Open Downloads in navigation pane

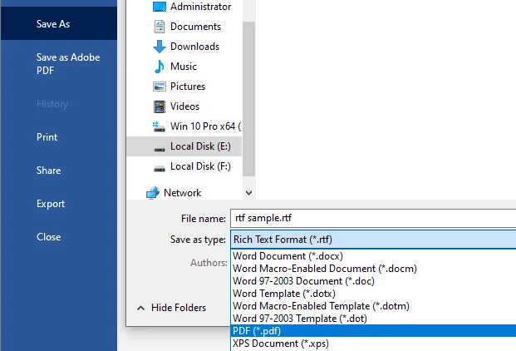pos(194,47)
